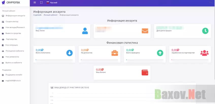Click the envelope icon beside the support email
This screenshot has height=104, width=215.
pyautogui.click(x=3, y=81)
